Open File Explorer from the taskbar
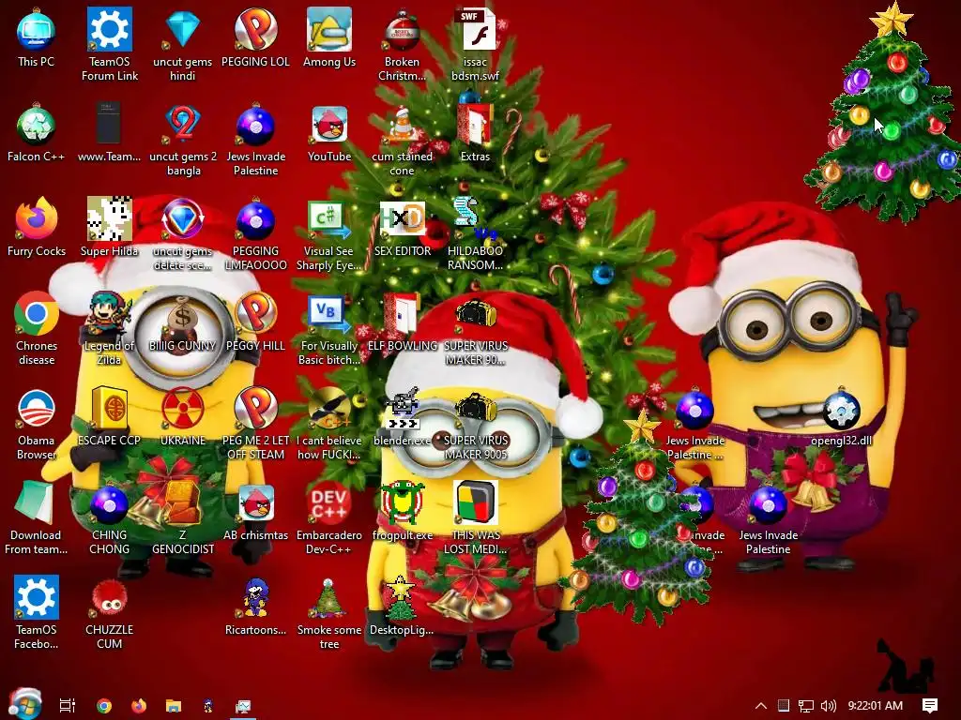Image resolution: width=961 pixels, height=720 pixels. click(174, 705)
